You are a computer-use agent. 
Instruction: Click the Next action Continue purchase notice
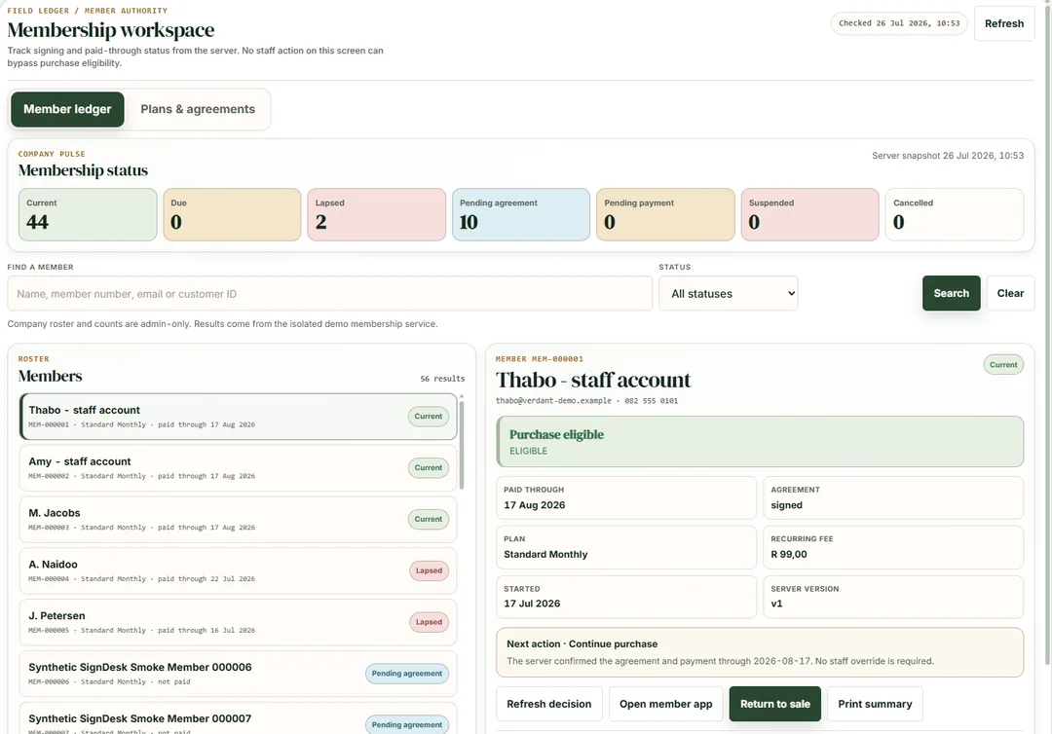click(760, 652)
